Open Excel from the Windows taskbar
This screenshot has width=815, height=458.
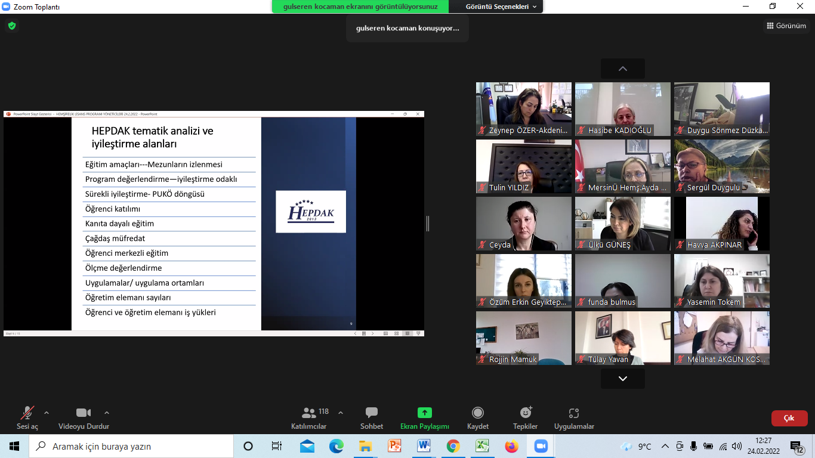(x=482, y=446)
